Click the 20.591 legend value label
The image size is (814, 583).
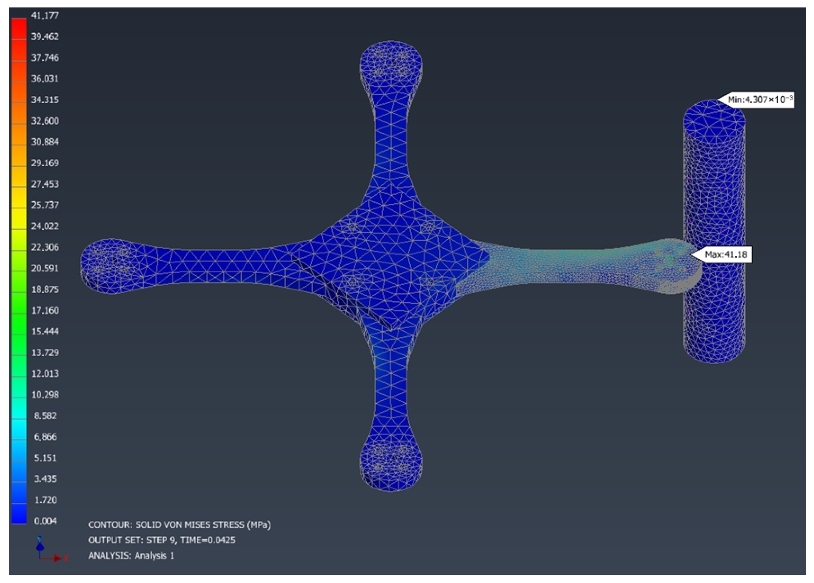click(x=45, y=268)
